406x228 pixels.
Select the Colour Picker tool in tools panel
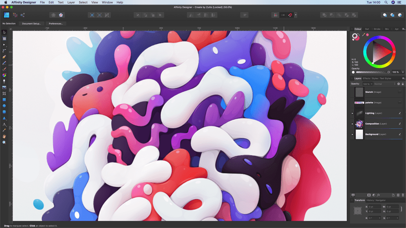tap(4, 130)
